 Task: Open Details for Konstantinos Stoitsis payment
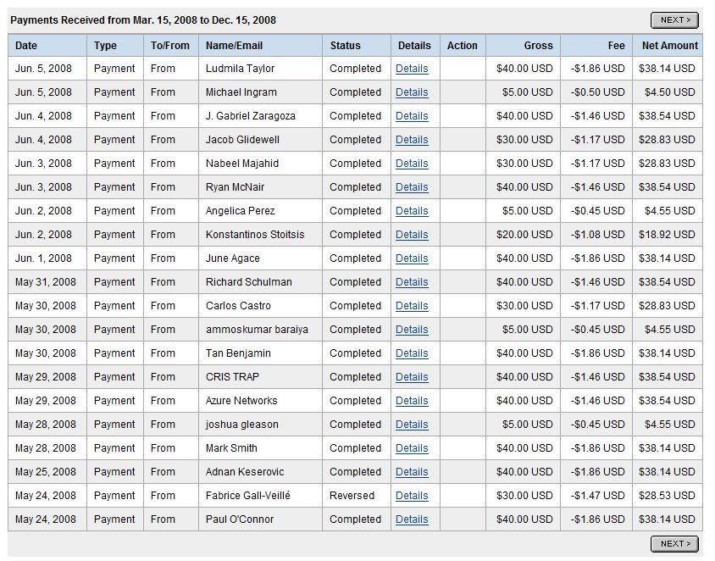click(412, 235)
